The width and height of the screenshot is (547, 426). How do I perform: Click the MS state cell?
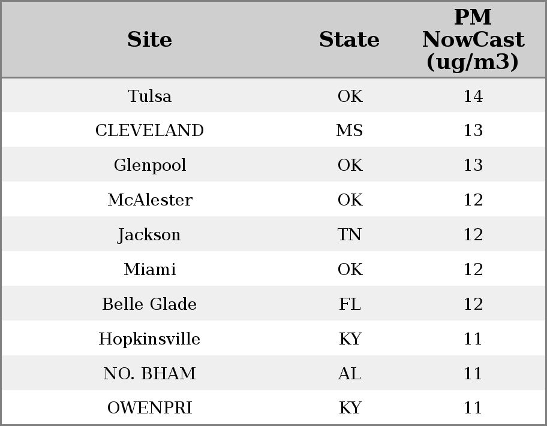350,131
